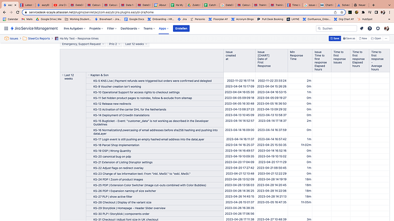Open the browser tab list chevron

(x=389, y=5)
